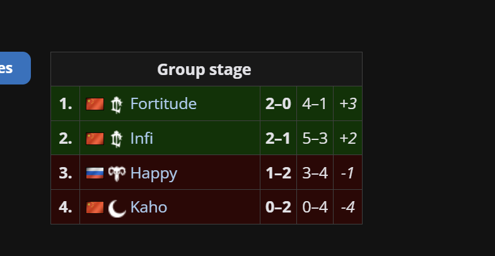This screenshot has height=256, width=495.
Task: Open Fortitude's player page link
Action: tap(163, 104)
